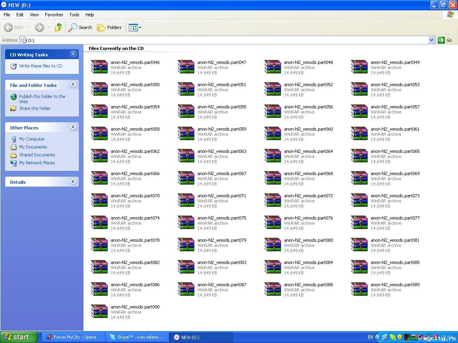Click the Forward navigation arrow icon
Screen dimensions: 458x343
coord(39,27)
